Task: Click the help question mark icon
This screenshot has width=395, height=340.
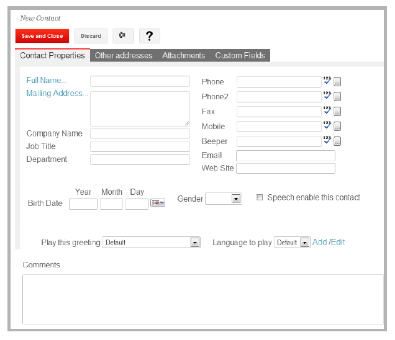Action: coord(149,36)
